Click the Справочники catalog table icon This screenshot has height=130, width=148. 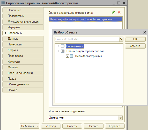(63, 46)
